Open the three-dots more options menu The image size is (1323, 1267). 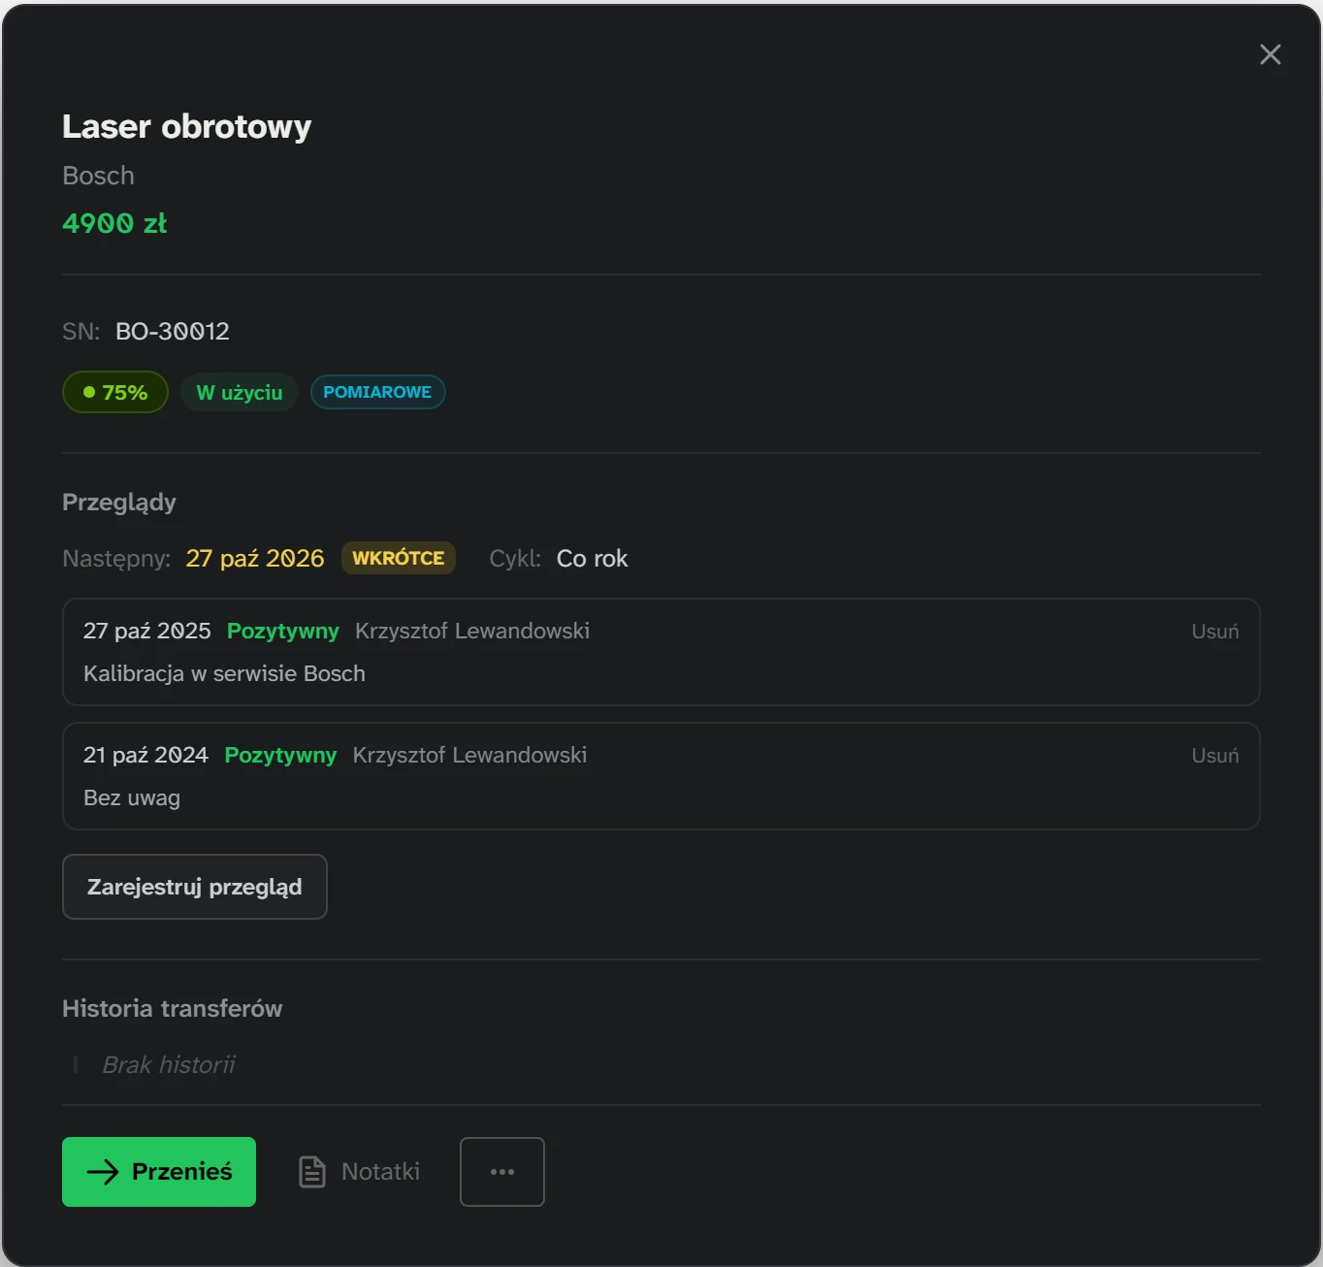tap(502, 1172)
